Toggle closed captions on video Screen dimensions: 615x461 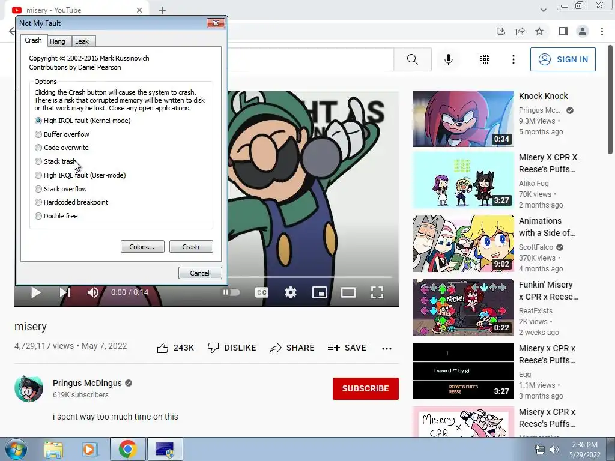coord(262,292)
